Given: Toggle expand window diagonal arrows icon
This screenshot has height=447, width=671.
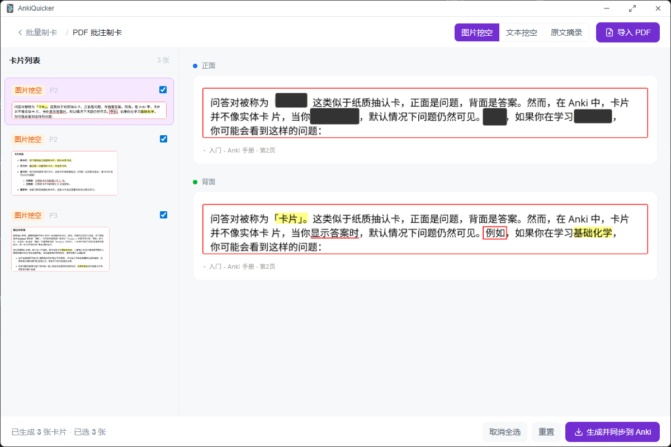Looking at the screenshot, I should click(632, 8).
